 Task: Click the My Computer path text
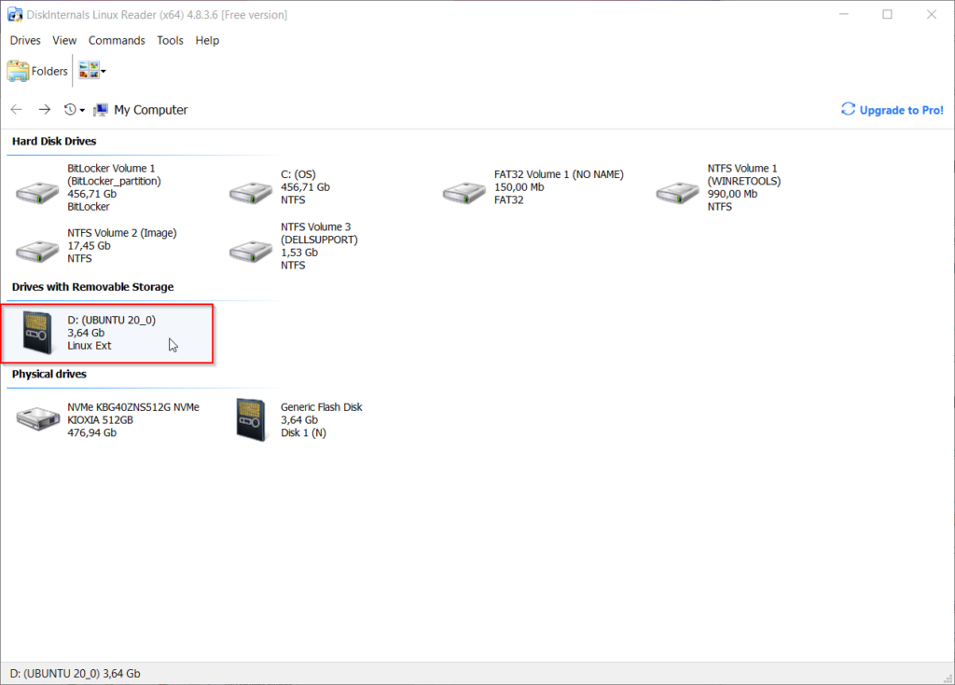click(150, 110)
